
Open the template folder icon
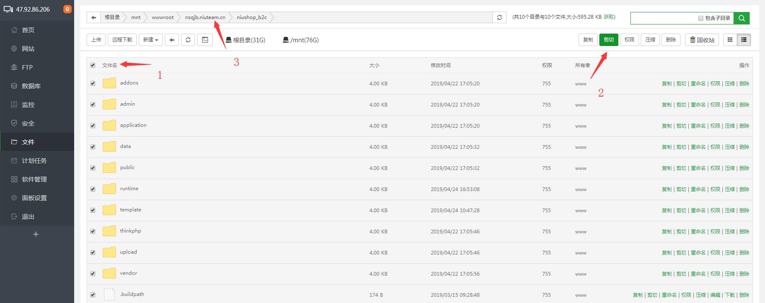[109, 210]
